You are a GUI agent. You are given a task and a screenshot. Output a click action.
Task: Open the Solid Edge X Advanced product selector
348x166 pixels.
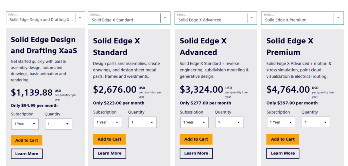point(215,18)
